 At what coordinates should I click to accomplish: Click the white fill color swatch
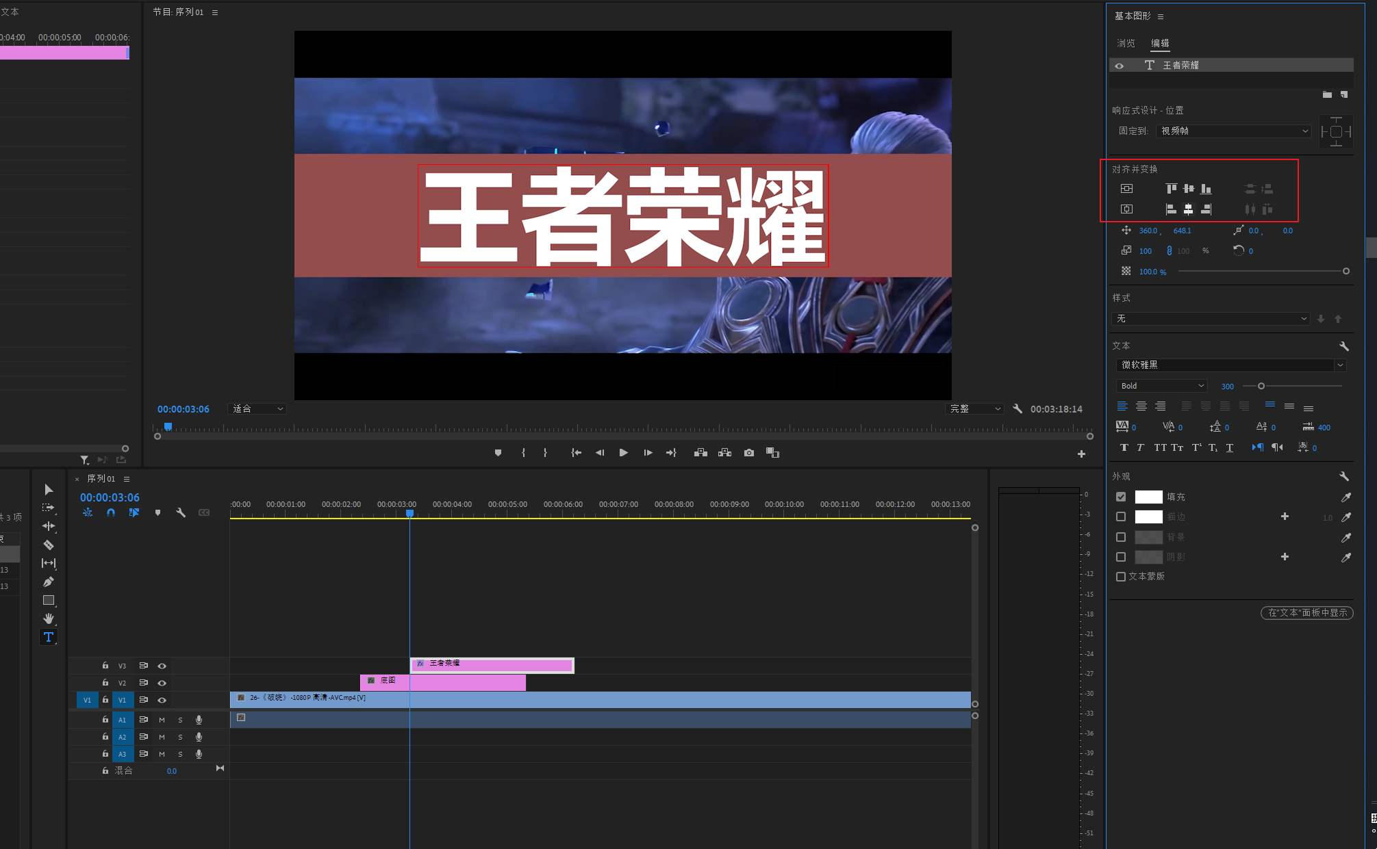tap(1148, 497)
